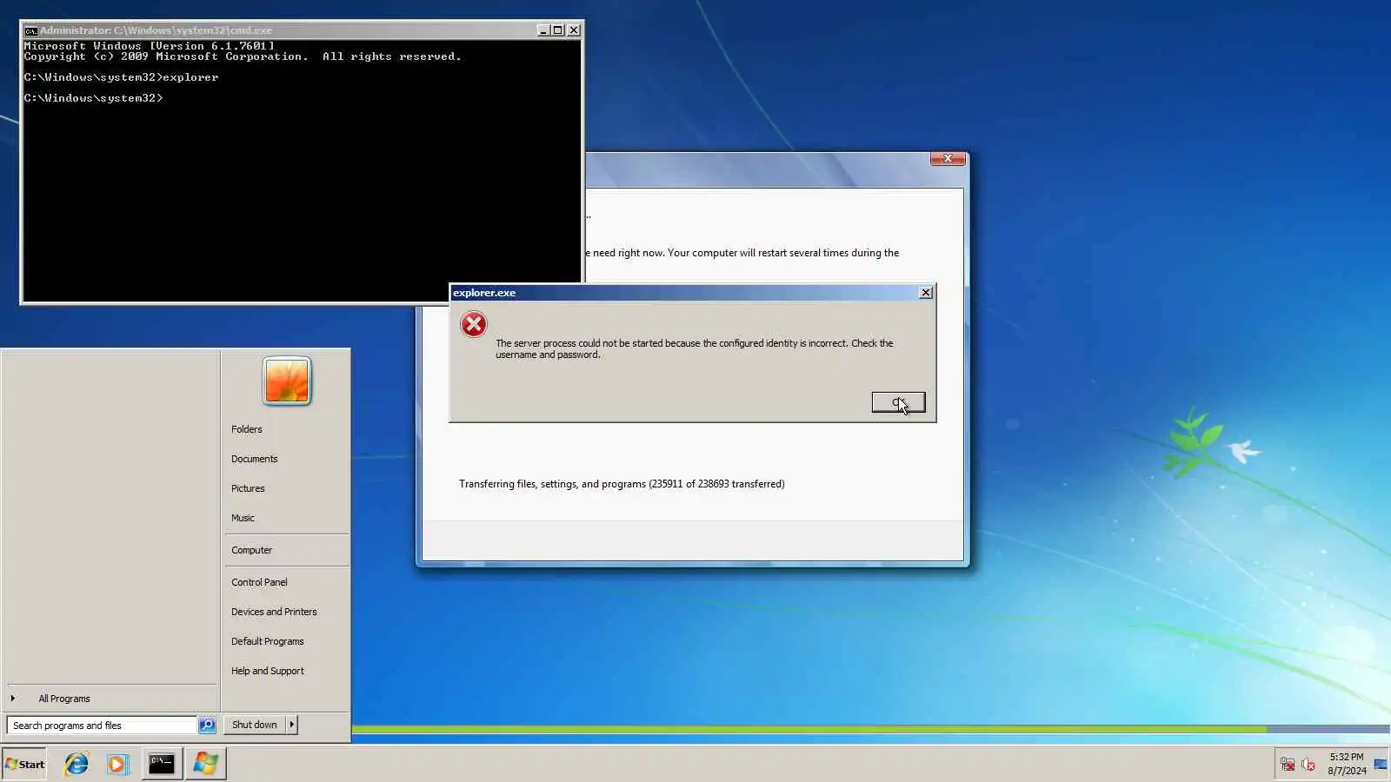Expand the Shut down options arrow

click(x=292, y=725)
